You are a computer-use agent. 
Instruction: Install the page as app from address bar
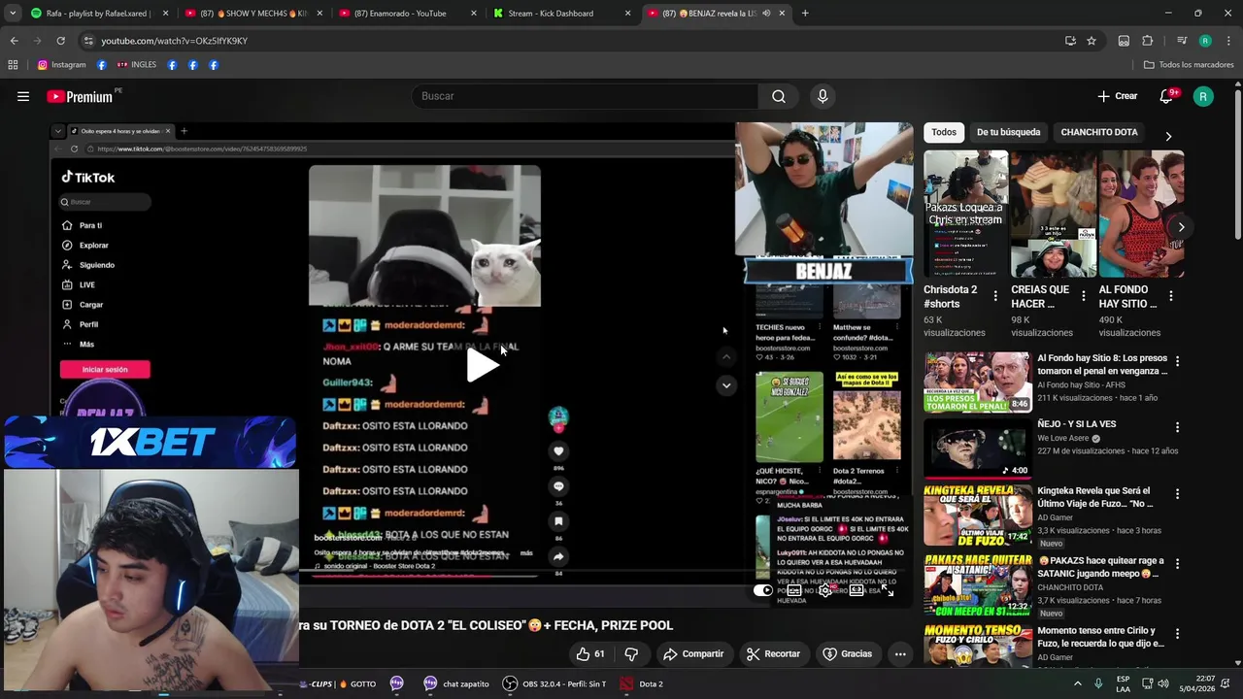[x=1070, y=41]
